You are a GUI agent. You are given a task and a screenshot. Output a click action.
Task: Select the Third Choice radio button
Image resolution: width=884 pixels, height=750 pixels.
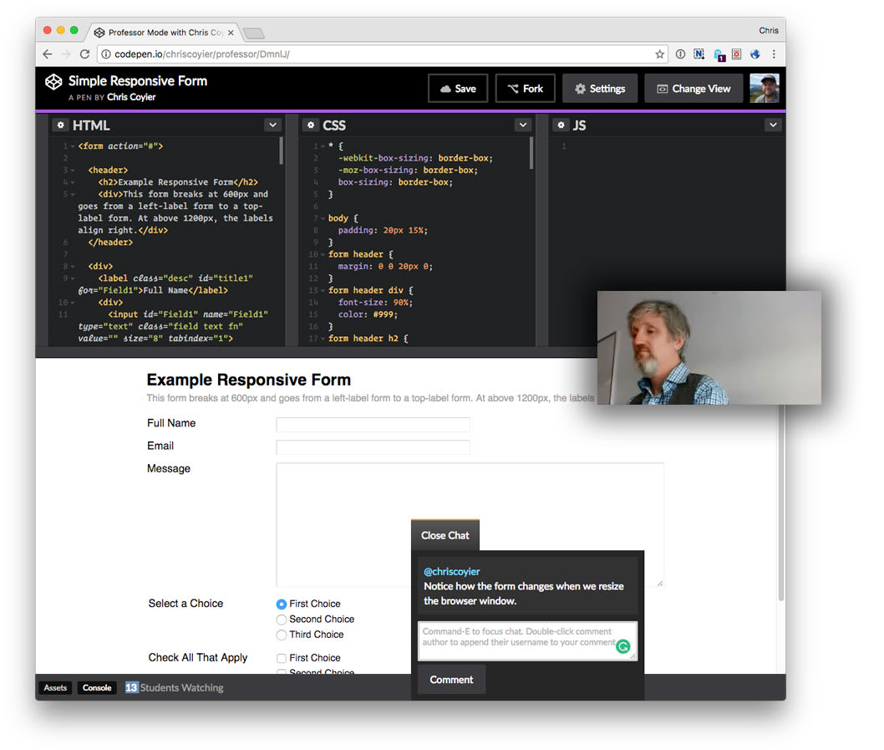coord(281,635)
